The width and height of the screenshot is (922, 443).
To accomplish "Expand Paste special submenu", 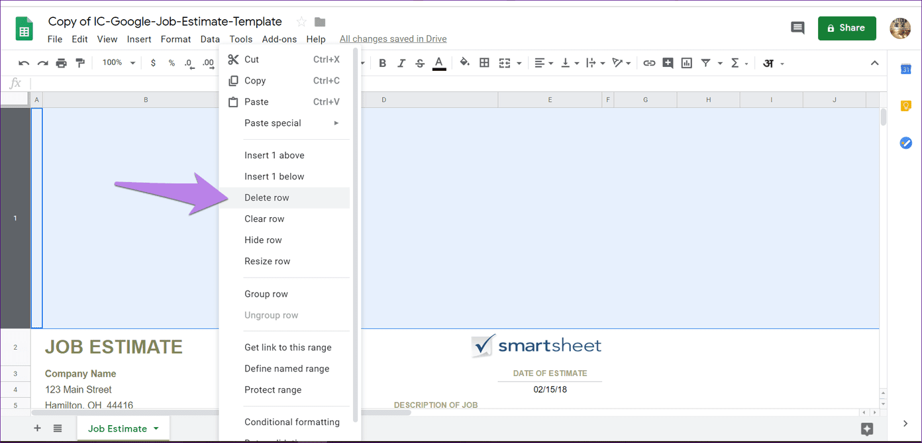I will point(285,123).
